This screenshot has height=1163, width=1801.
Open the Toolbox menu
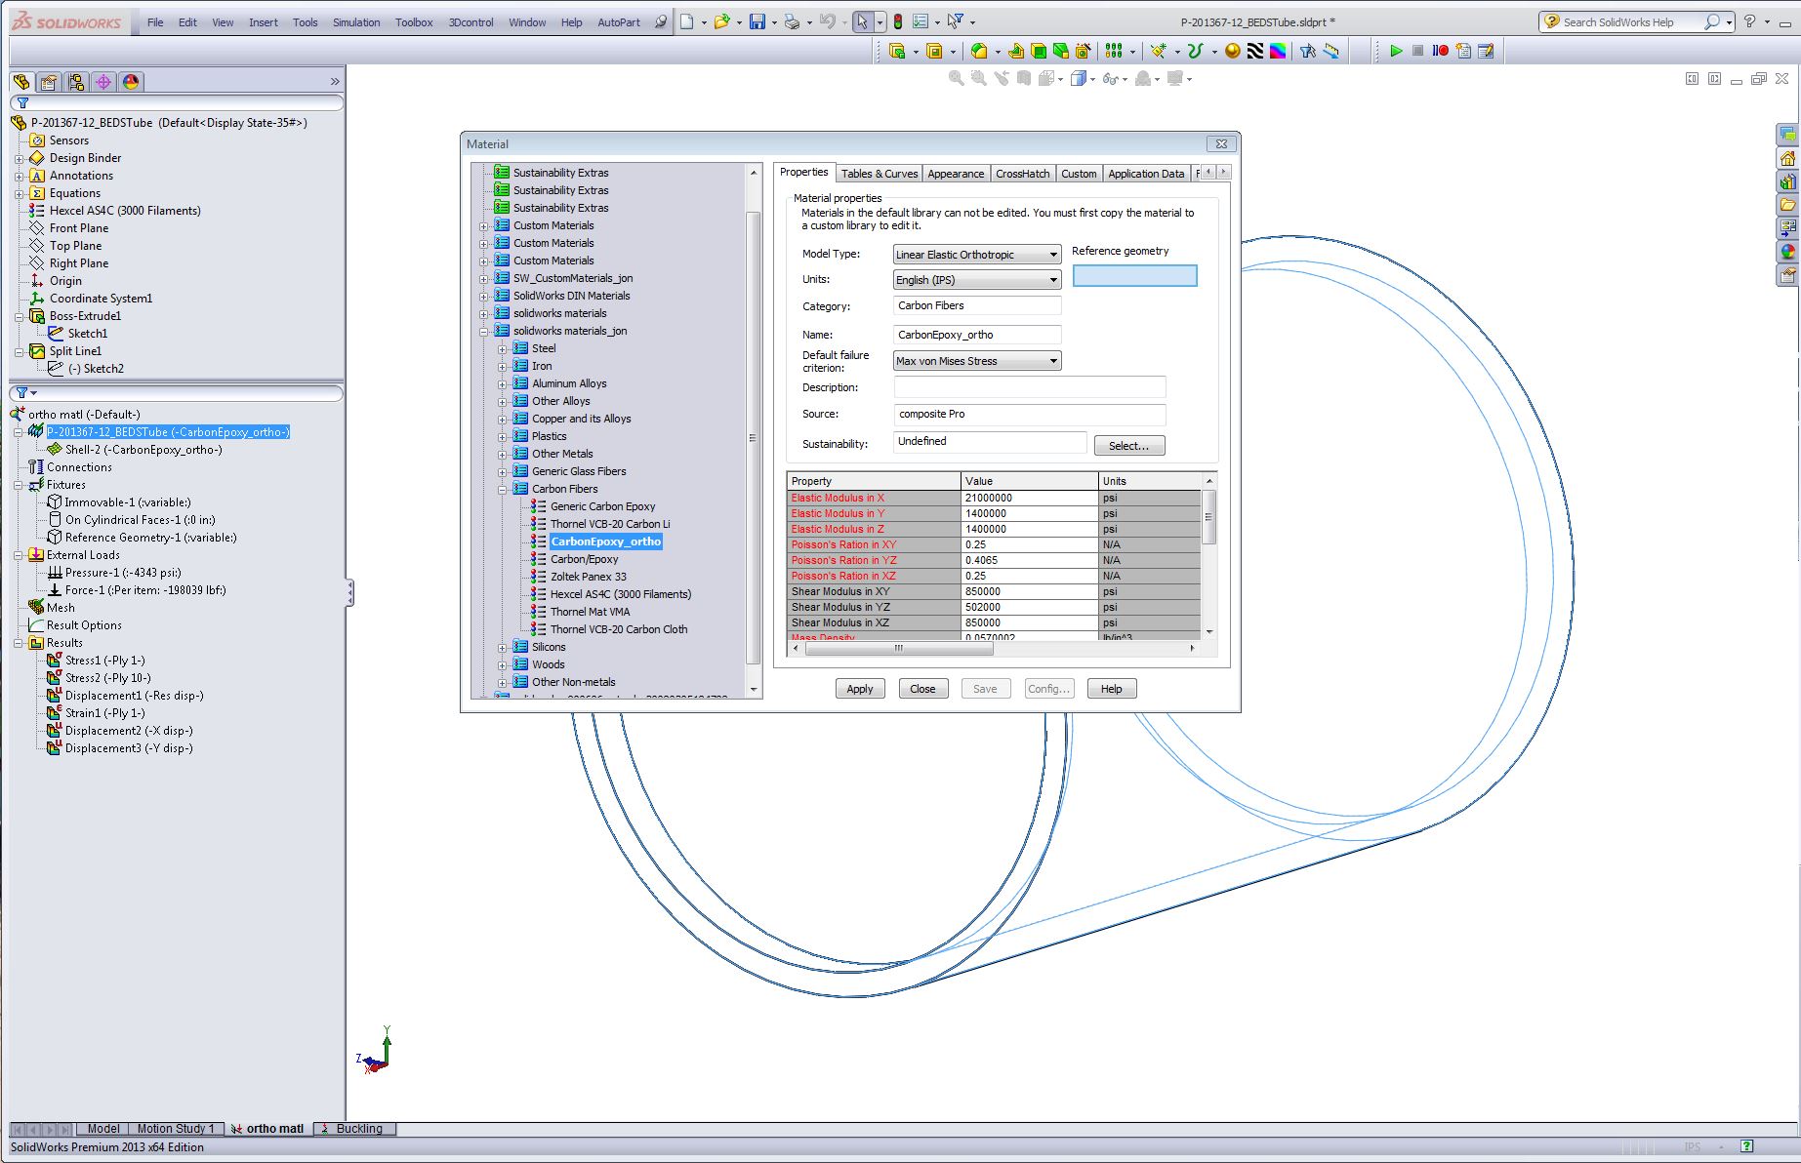414,22
